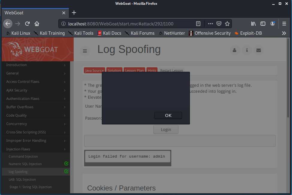Viewport: 292px width, 195px height.
Task: Go to the Firefox home page
Action: tap(37, 24)
